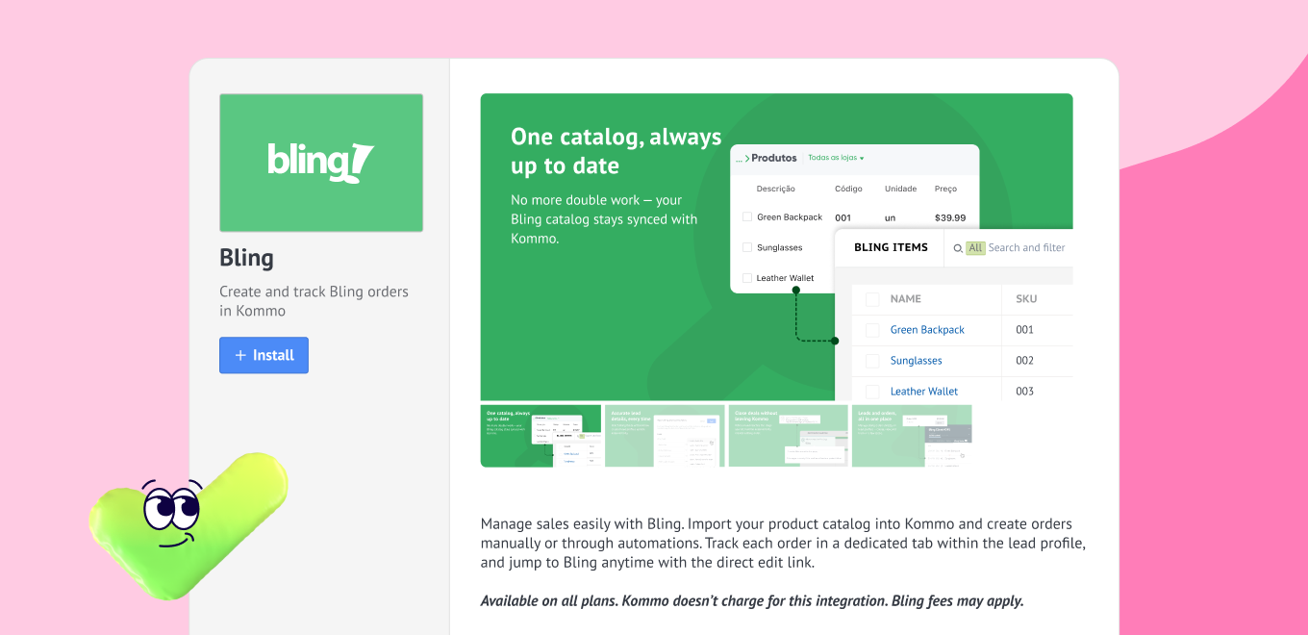
Task: Switch to the BLING ITEMS tab
Action: (891, 247)
